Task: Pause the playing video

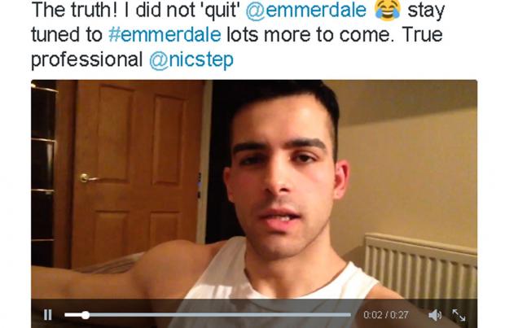Action: 48,314
